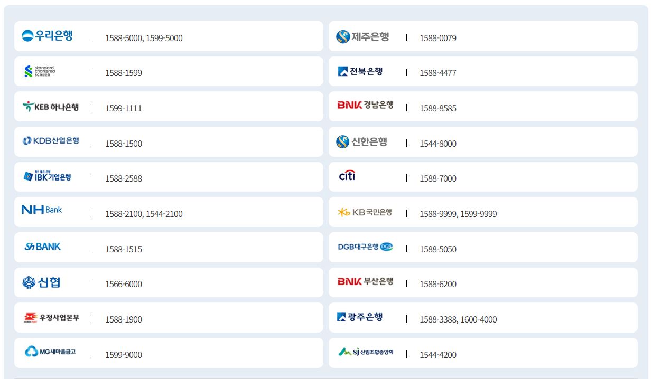This screenshot has width=652, height=379.
Task: Click the number "1588-5050"
Action: (438, 249)
